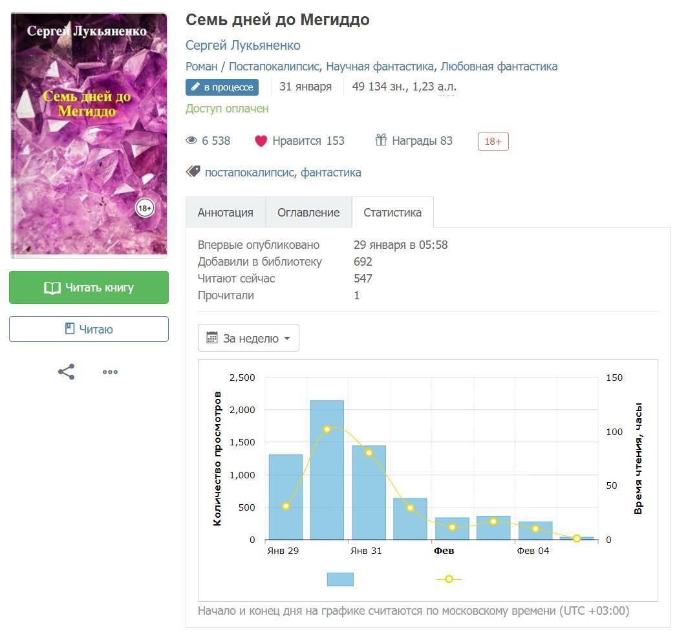
Task: Click the gift awards icon
Action: [x=381, y=140]
